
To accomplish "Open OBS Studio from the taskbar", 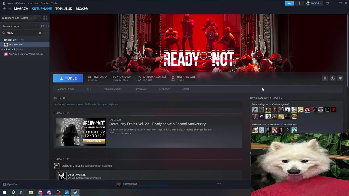I will (58, 192).
